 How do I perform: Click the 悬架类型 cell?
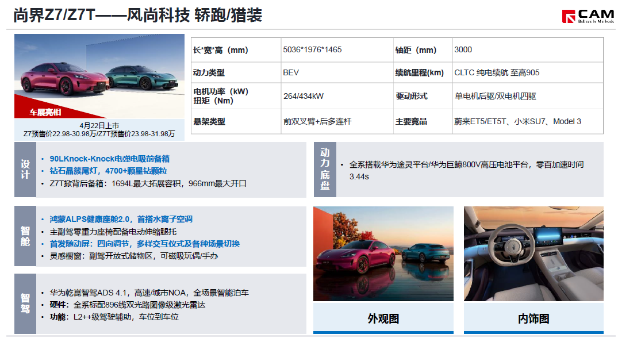click(236, 121)
